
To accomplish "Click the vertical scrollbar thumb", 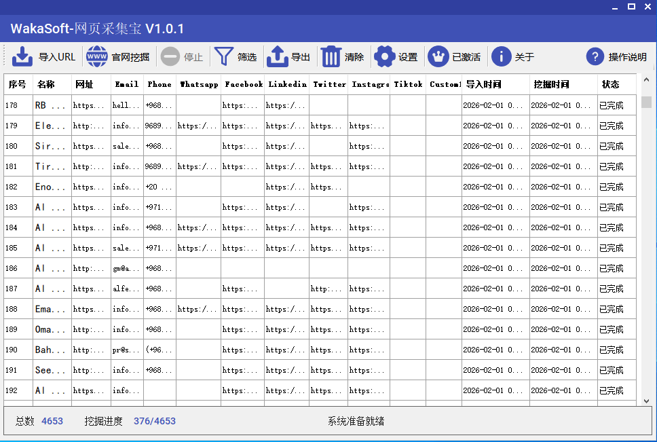I will (x=646, y=103).
